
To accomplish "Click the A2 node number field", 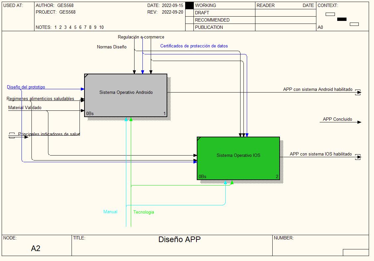I will pyautogui.click(x=36, y=248).
